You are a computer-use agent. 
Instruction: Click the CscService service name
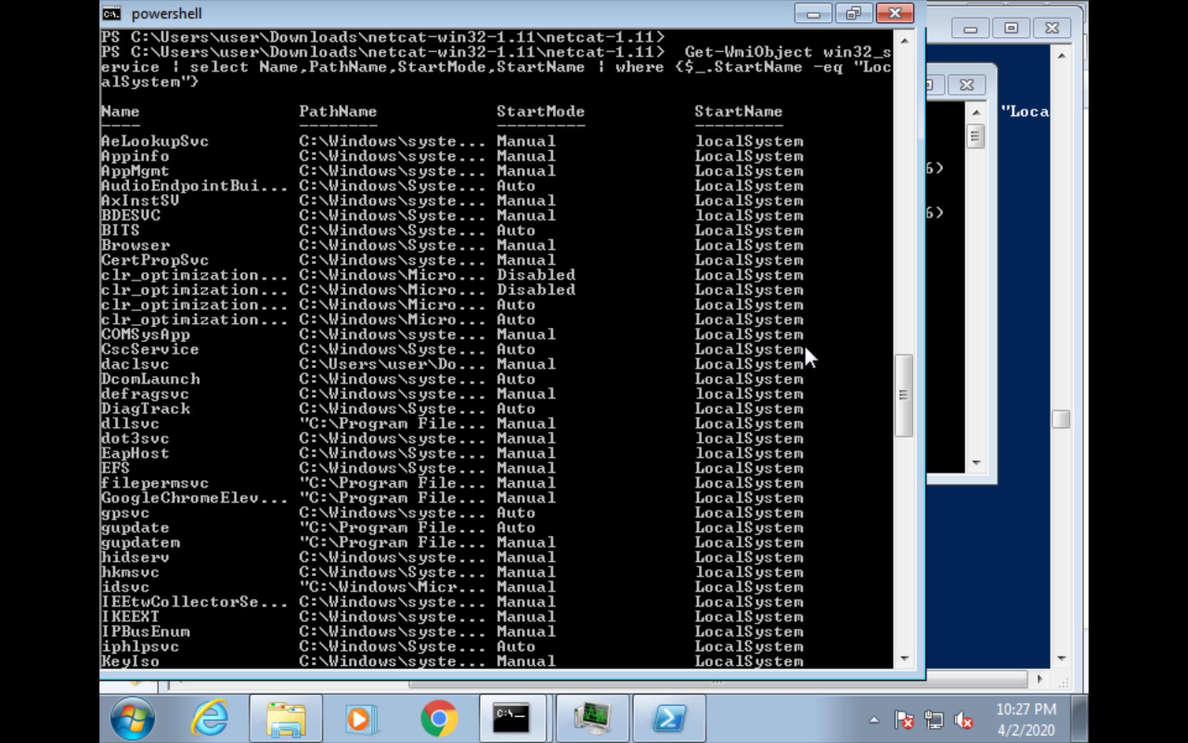150,349
